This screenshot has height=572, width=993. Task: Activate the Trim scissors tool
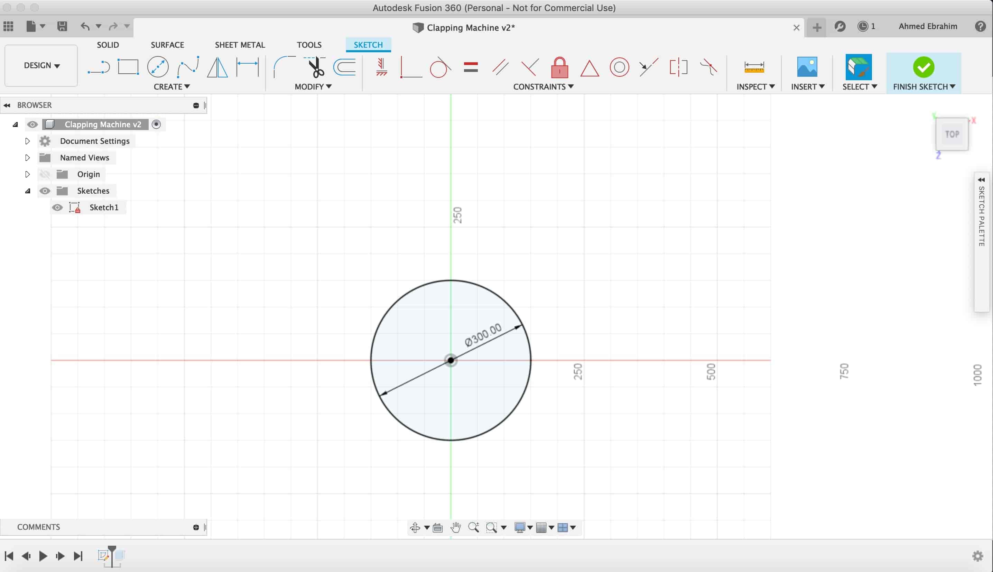pos(315,67)
